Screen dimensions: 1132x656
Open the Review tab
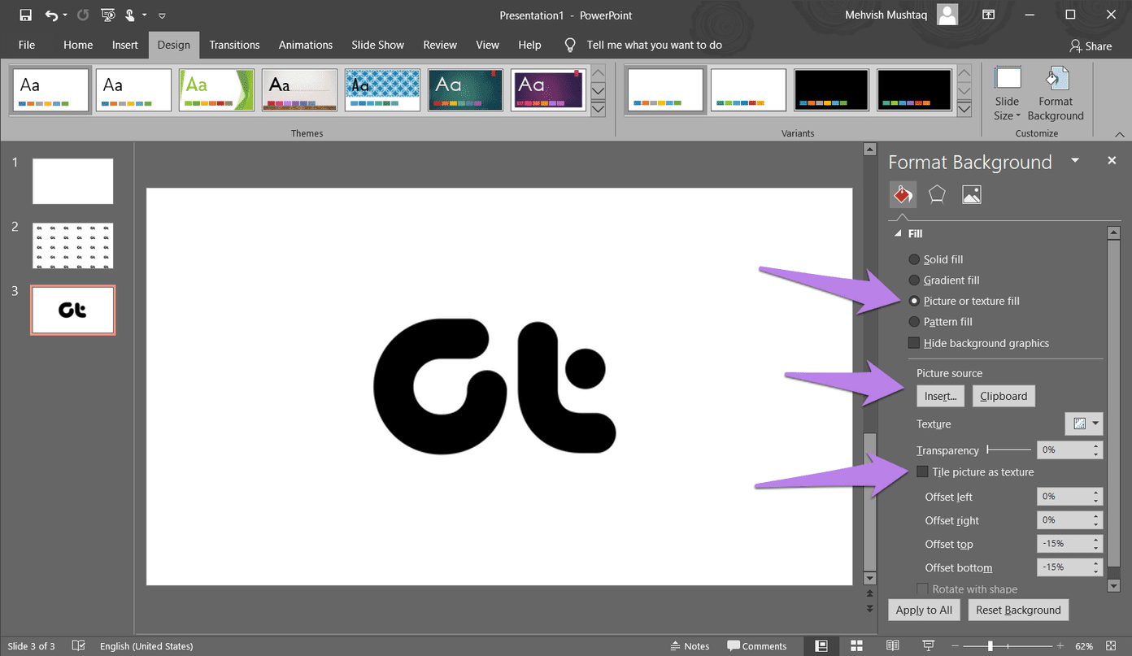(440, 45)
